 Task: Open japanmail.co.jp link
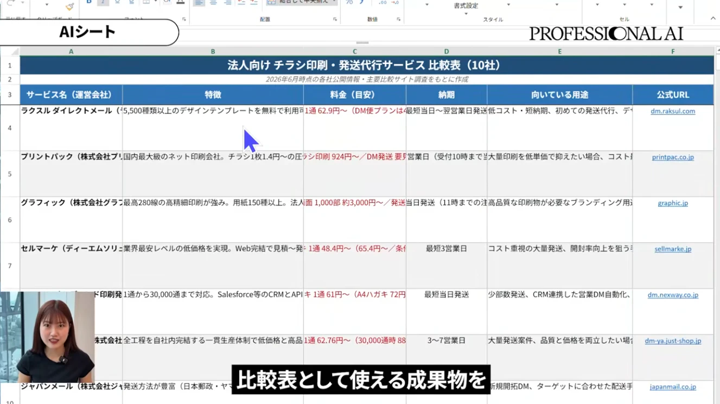point(673,387)
